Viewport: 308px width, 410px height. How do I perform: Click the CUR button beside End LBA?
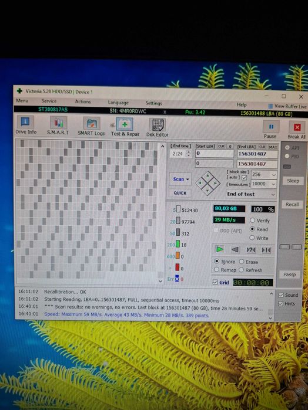(262, 147)
